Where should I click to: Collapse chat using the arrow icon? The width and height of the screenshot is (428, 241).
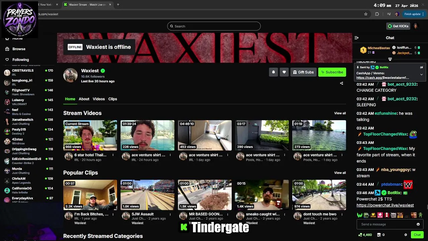(x=356, y=38)
